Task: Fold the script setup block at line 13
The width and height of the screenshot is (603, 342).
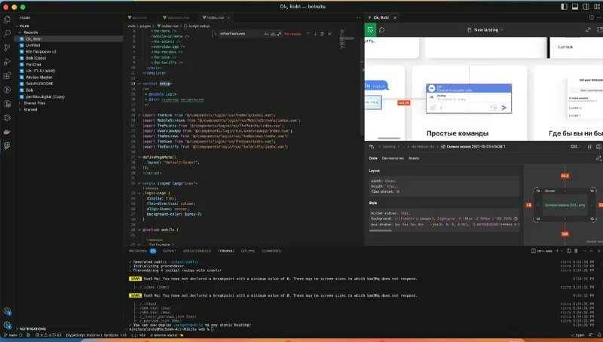Action: (x=139, y=84)
